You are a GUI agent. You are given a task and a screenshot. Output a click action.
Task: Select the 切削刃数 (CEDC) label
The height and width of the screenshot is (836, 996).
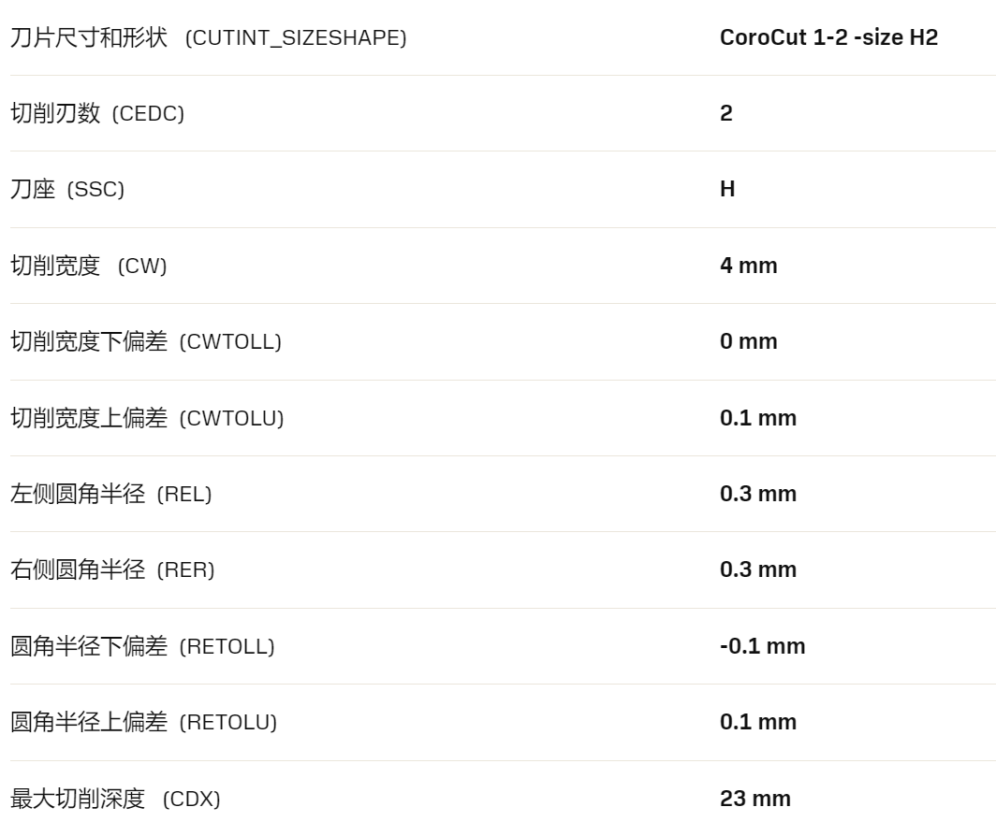click(97, 114)
